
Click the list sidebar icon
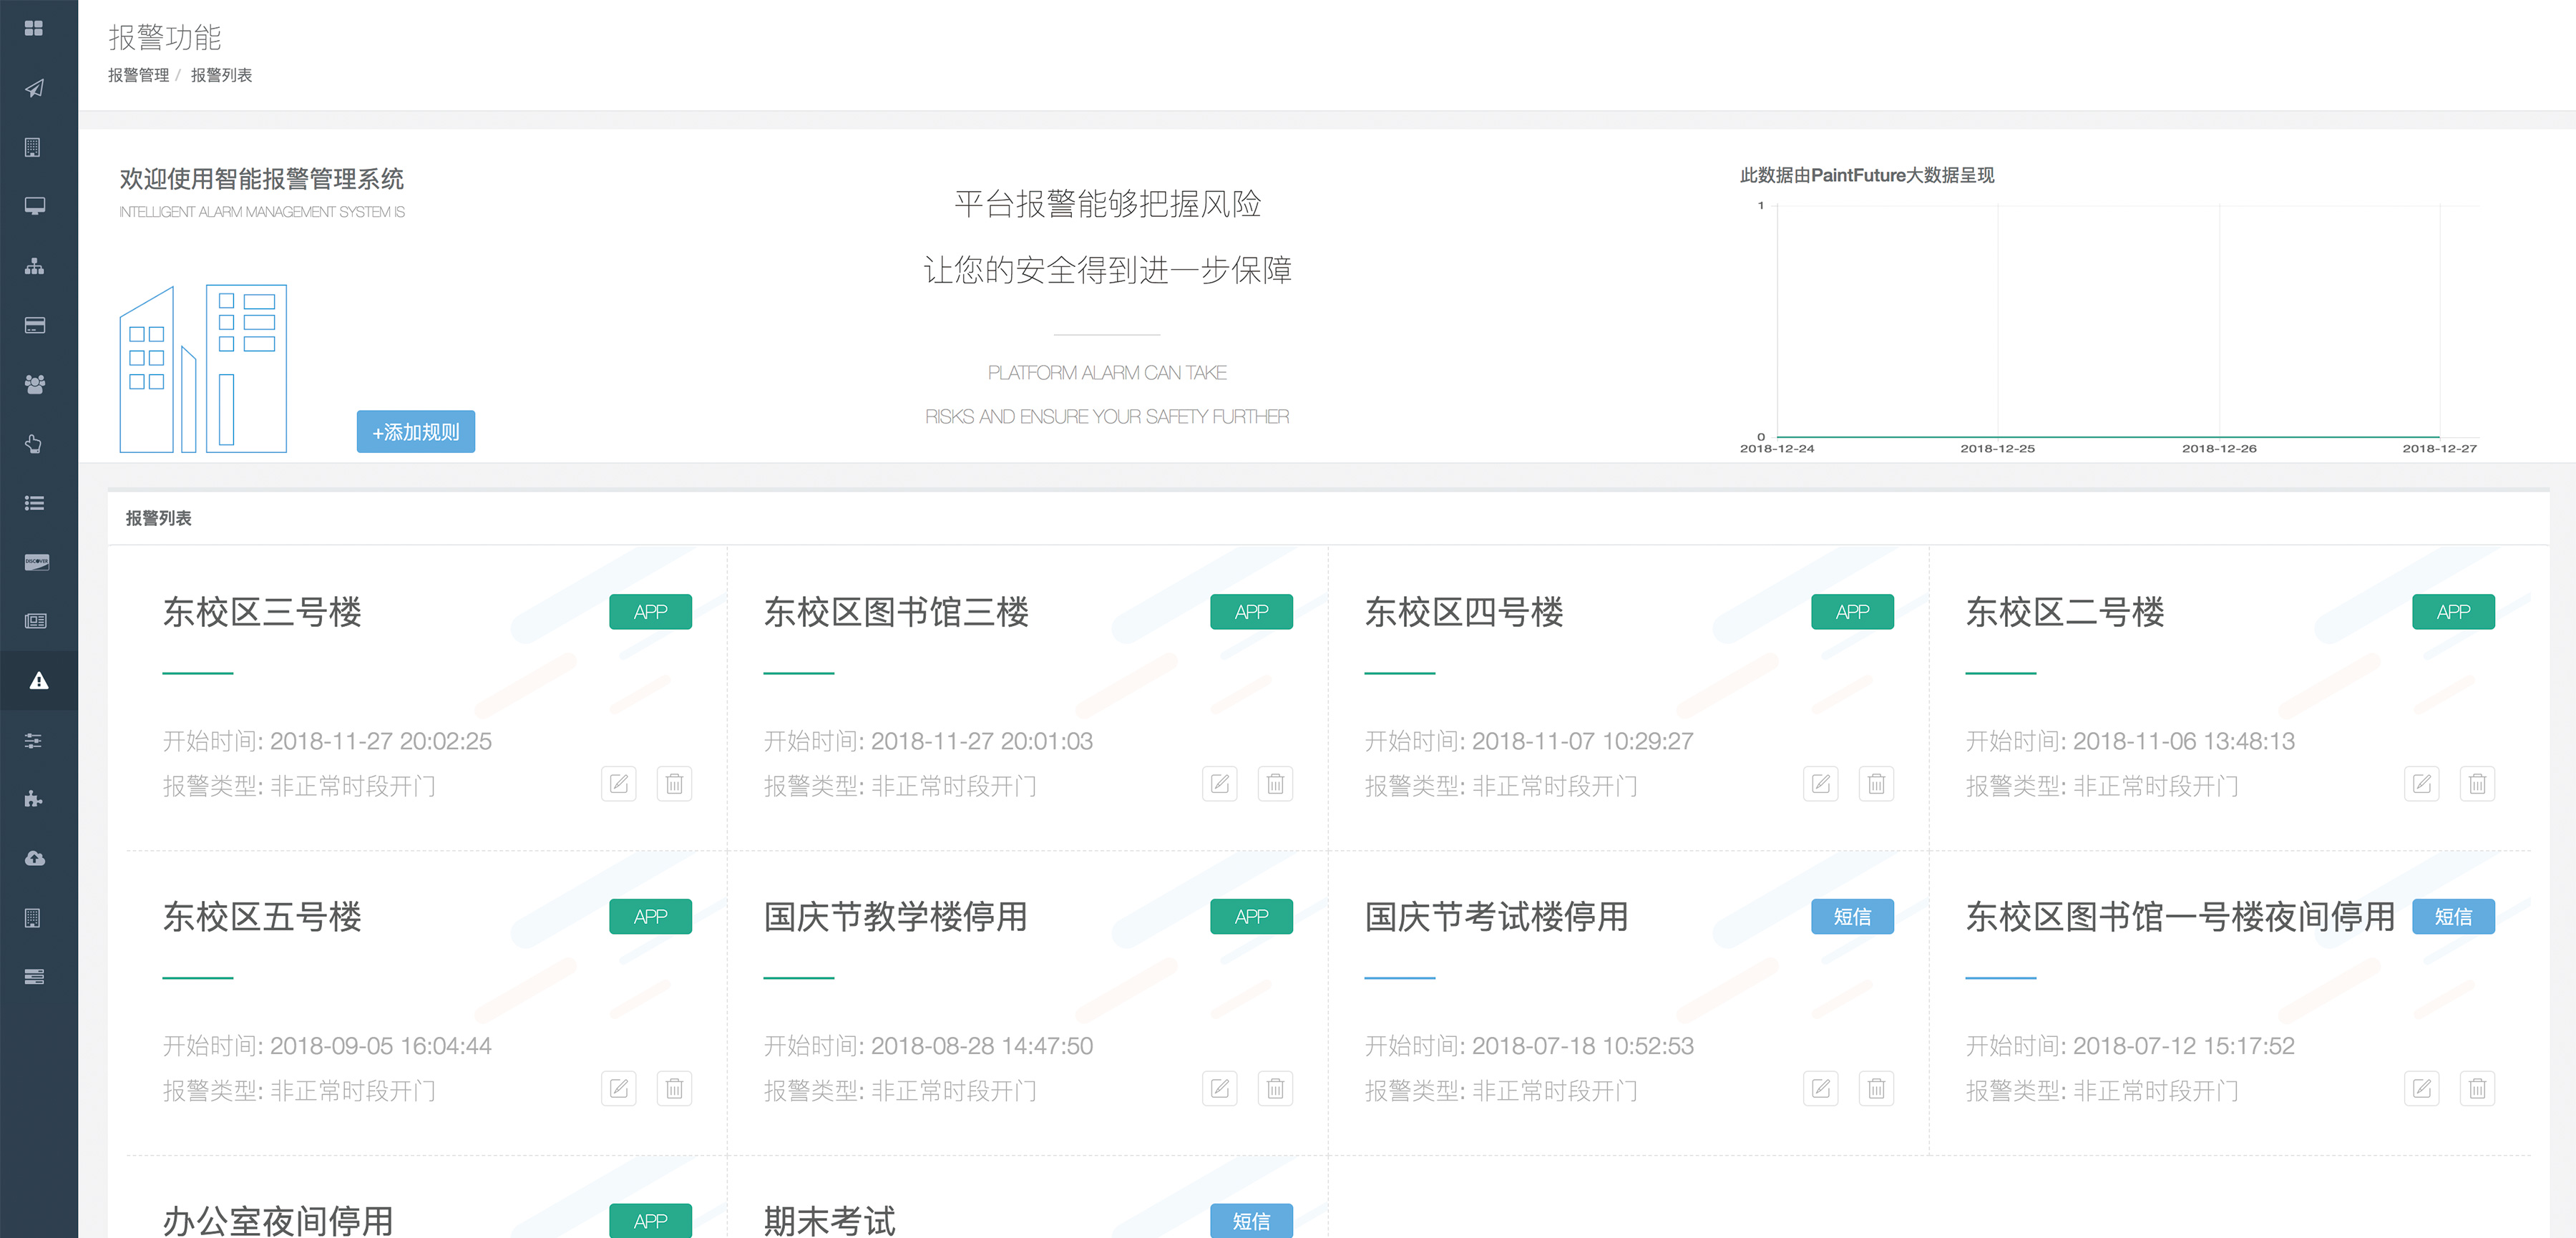coord(35,503)
